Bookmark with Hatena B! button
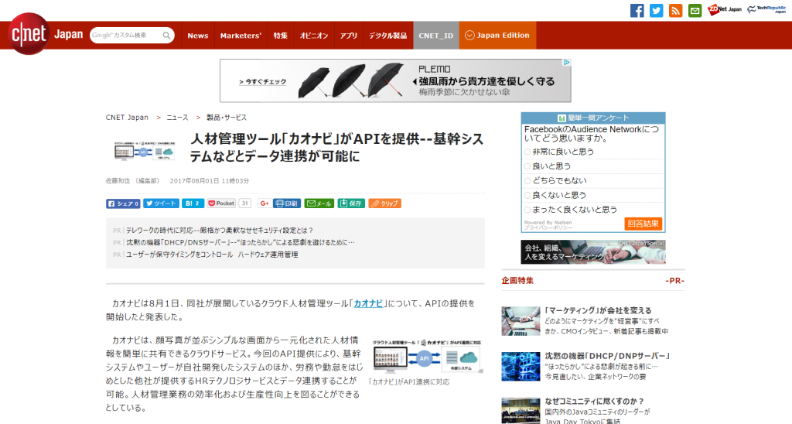Image resolution: width=792 pixels, height=424 pixels. point(193,203)
